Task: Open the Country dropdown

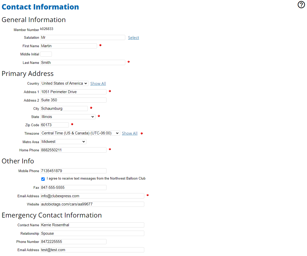Action: click(x=64, y=83)
